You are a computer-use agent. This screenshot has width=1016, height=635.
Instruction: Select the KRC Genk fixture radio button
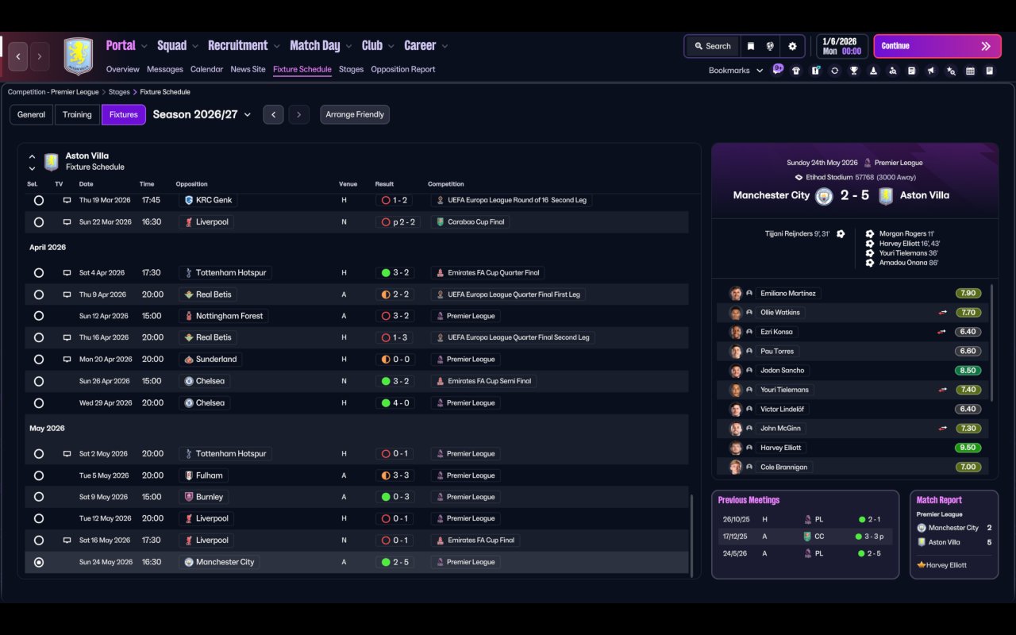(x=39, y=201)
